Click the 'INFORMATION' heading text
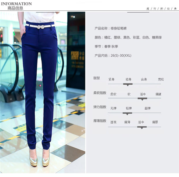The image size is (179, 177). [x=16, y=4]
